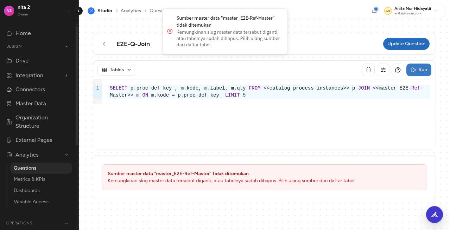Open the help question-mark button
The image size is (450, 230).
pyautogui.click(x=398, y=70)
